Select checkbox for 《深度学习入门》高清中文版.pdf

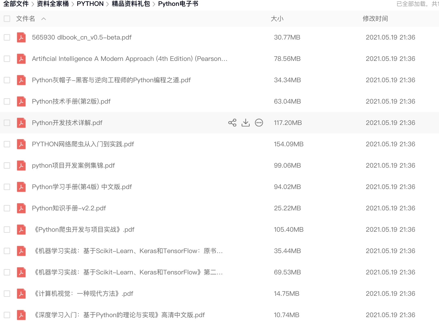pyautogui.click(x=7, y=315)
